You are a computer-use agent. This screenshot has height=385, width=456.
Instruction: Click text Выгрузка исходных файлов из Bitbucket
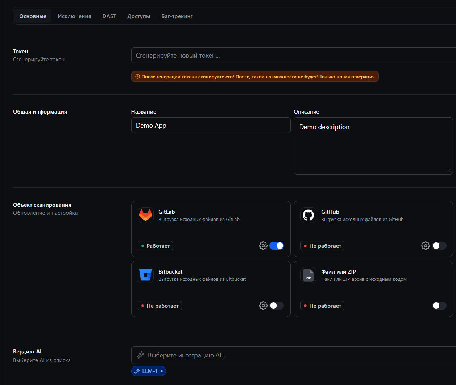(202, 279)
